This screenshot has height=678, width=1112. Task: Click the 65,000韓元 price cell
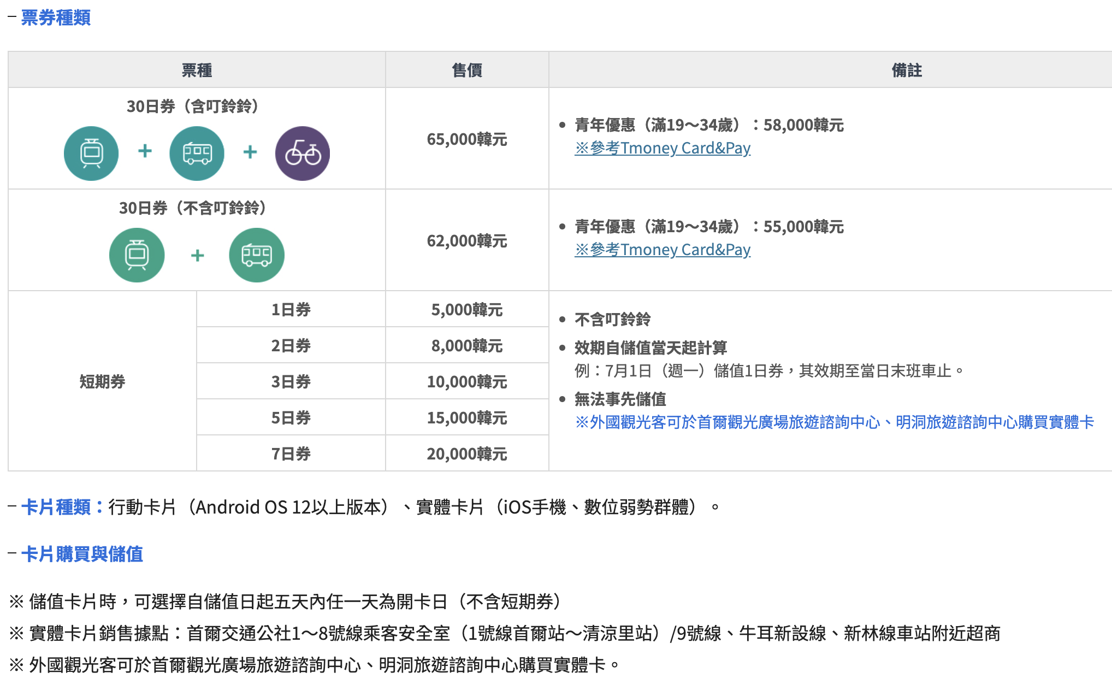[x=467, y=139]
